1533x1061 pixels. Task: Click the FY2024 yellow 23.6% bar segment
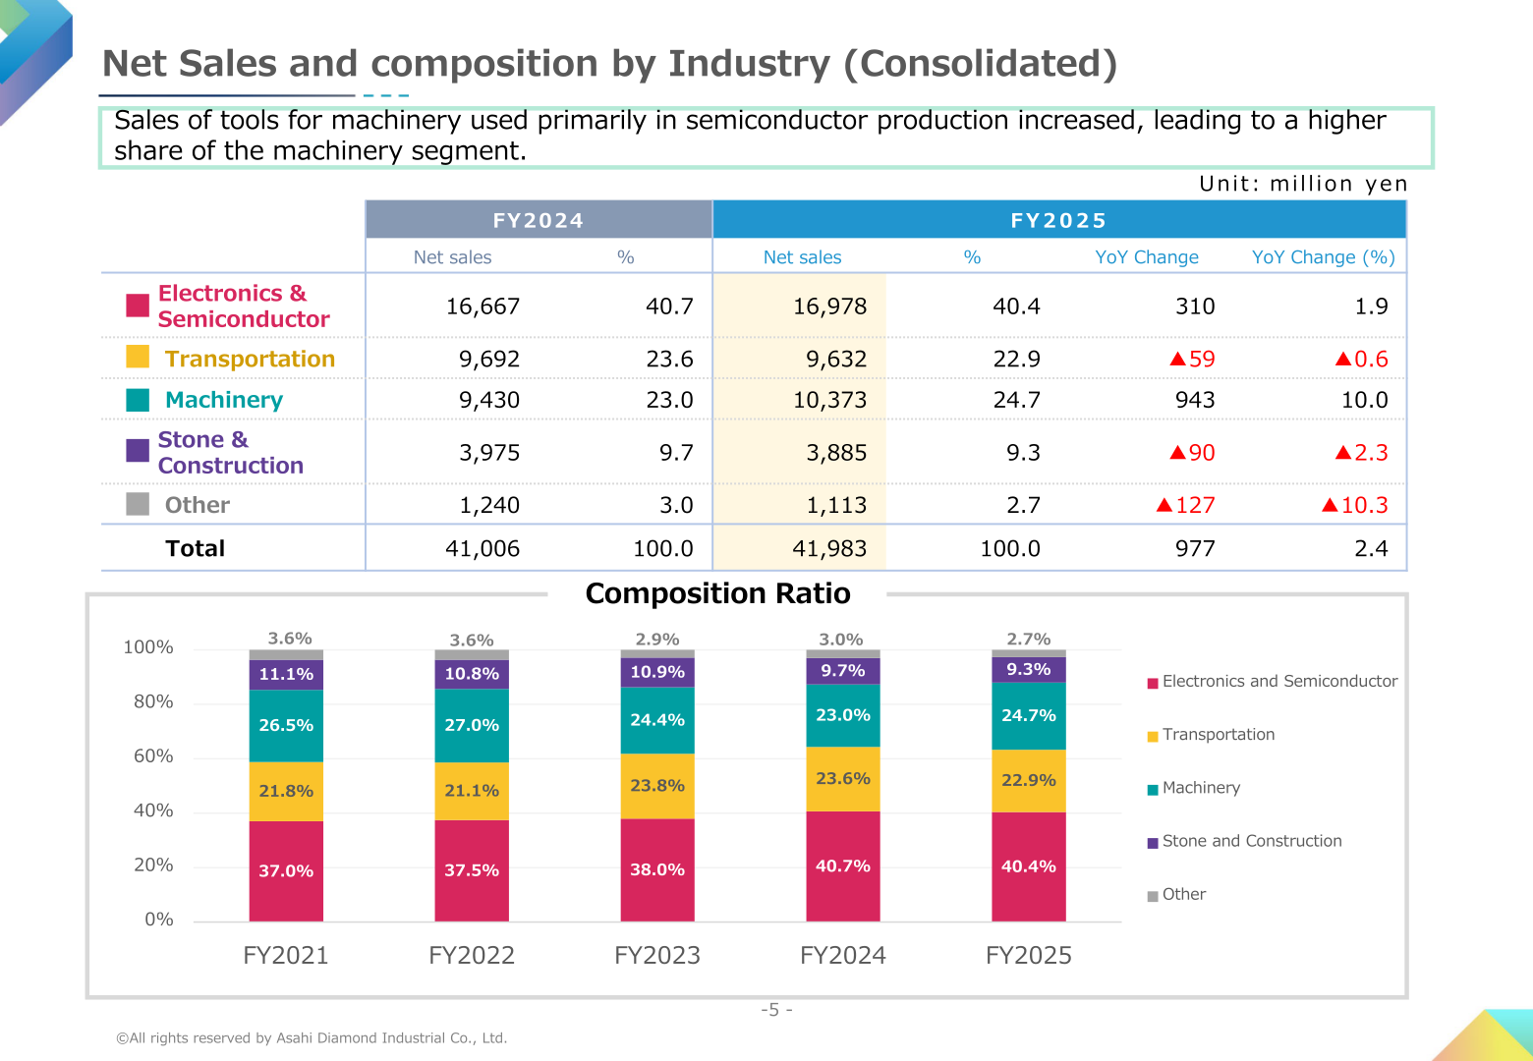(x=843, y=779)
